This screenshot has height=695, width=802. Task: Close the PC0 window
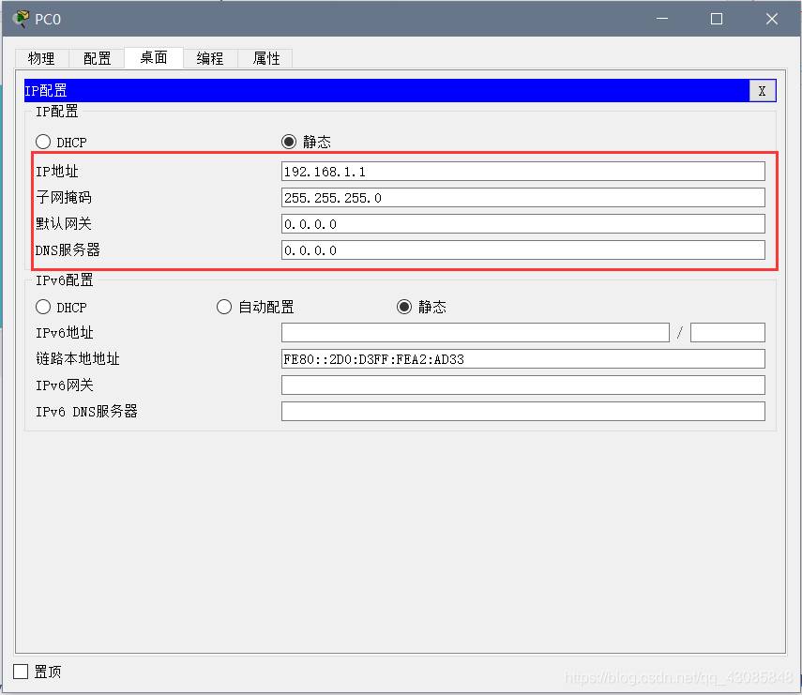coord(772,19)
